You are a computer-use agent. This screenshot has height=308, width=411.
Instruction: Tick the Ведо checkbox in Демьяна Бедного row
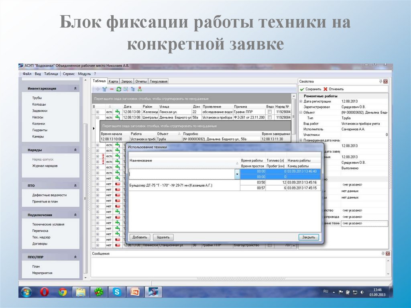click(x=269, y=118)
